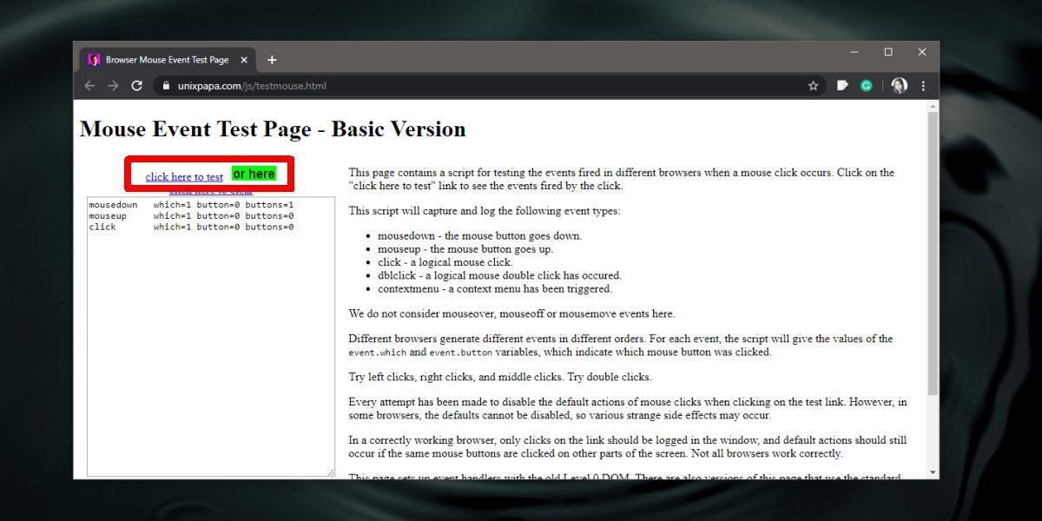Open the Grammarly extension icon
Screen dimensions: 1042x521
point(867,85)
